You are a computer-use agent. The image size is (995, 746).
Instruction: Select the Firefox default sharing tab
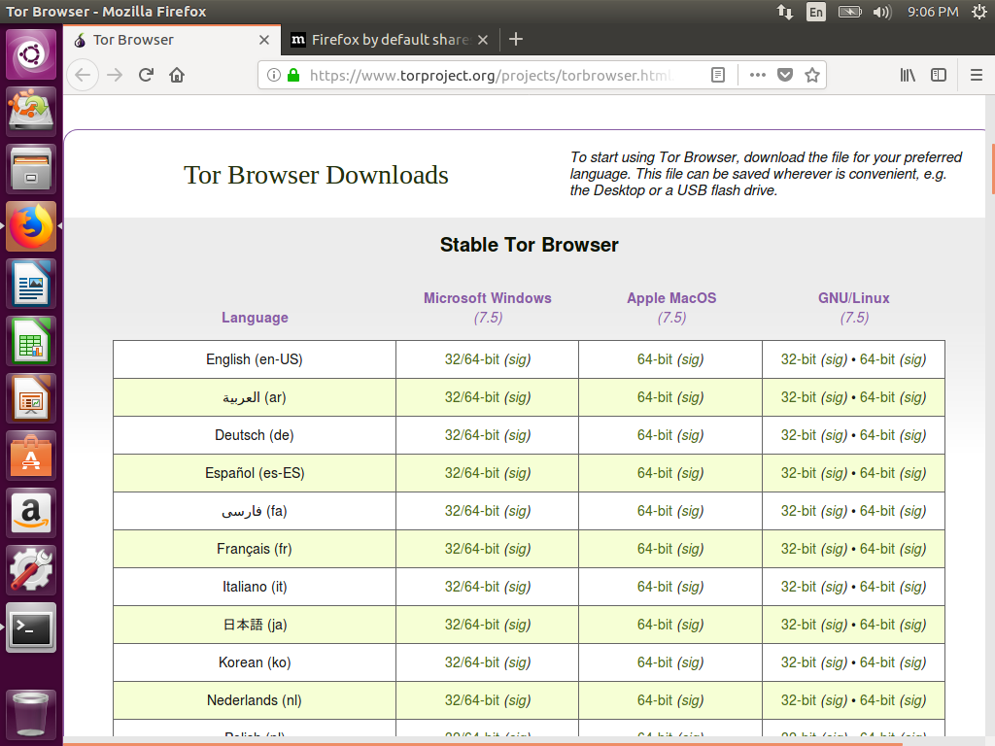(384, 40)
